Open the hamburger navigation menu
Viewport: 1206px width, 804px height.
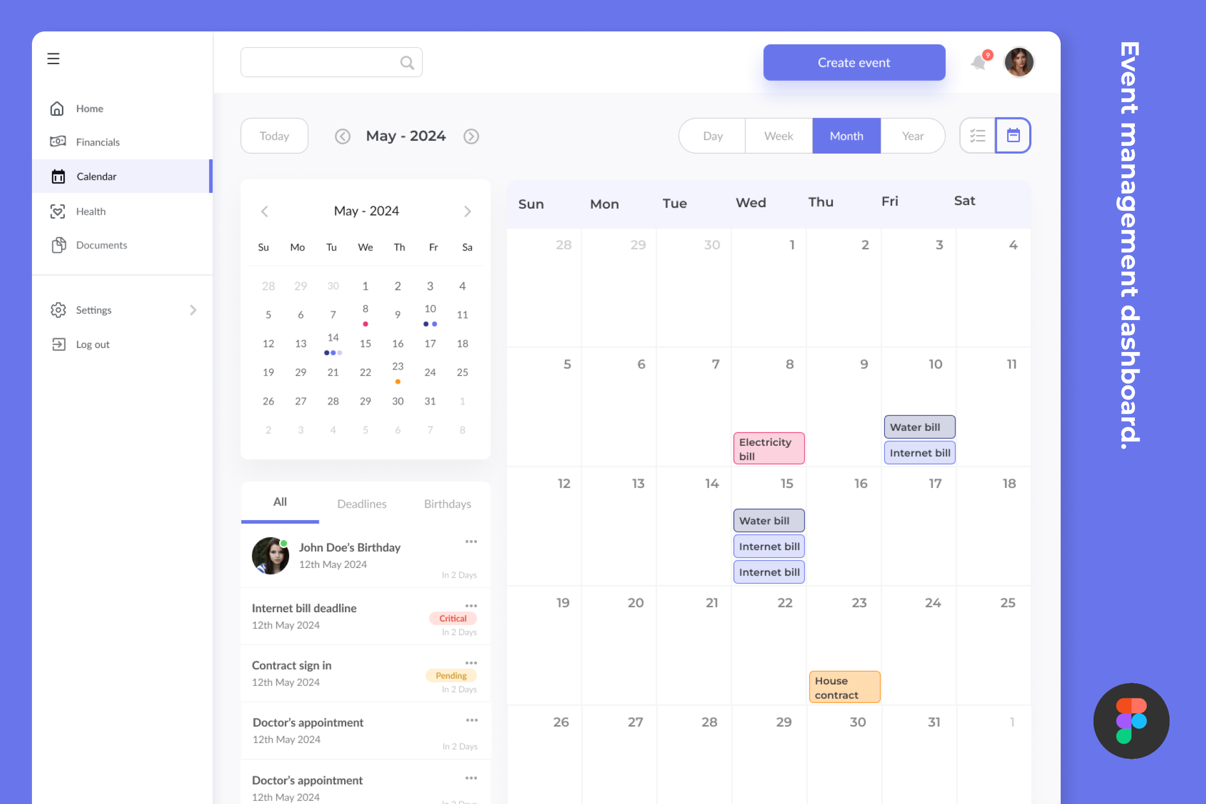click(54, 59)
